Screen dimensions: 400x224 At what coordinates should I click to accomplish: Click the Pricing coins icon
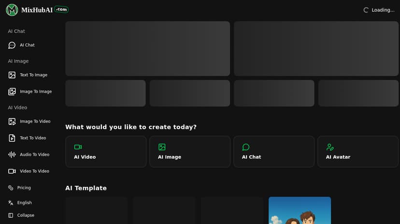coord(11,188)
